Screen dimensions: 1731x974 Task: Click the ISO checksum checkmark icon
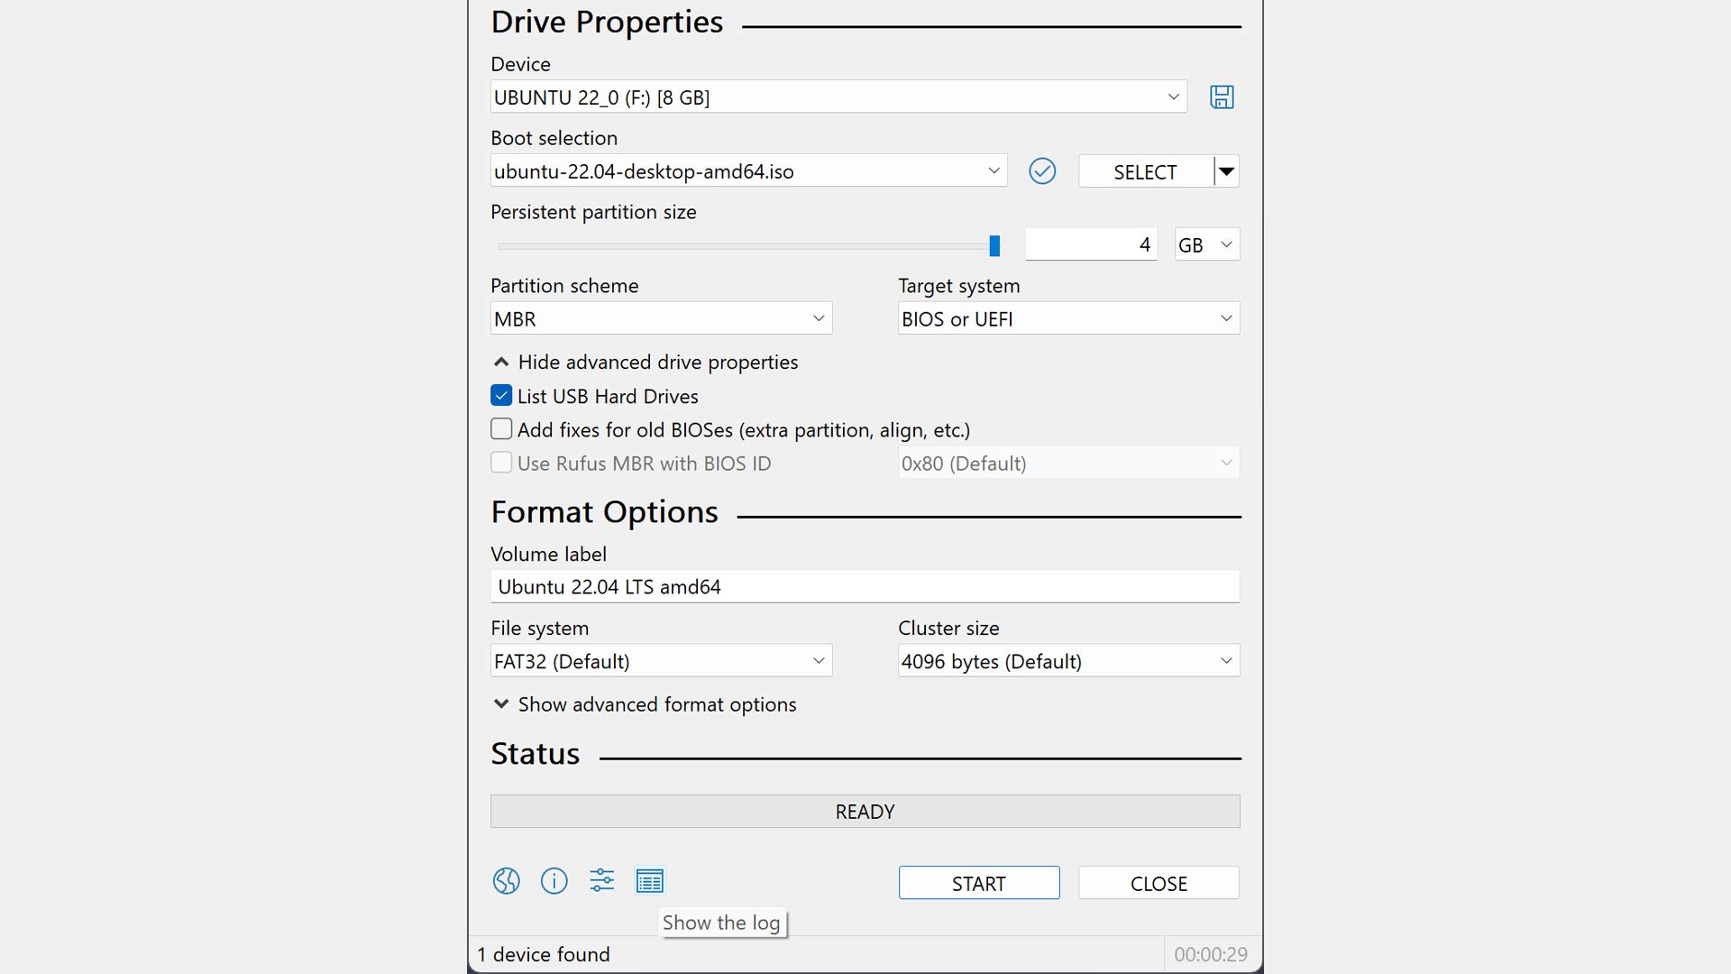coord(1042,171)
